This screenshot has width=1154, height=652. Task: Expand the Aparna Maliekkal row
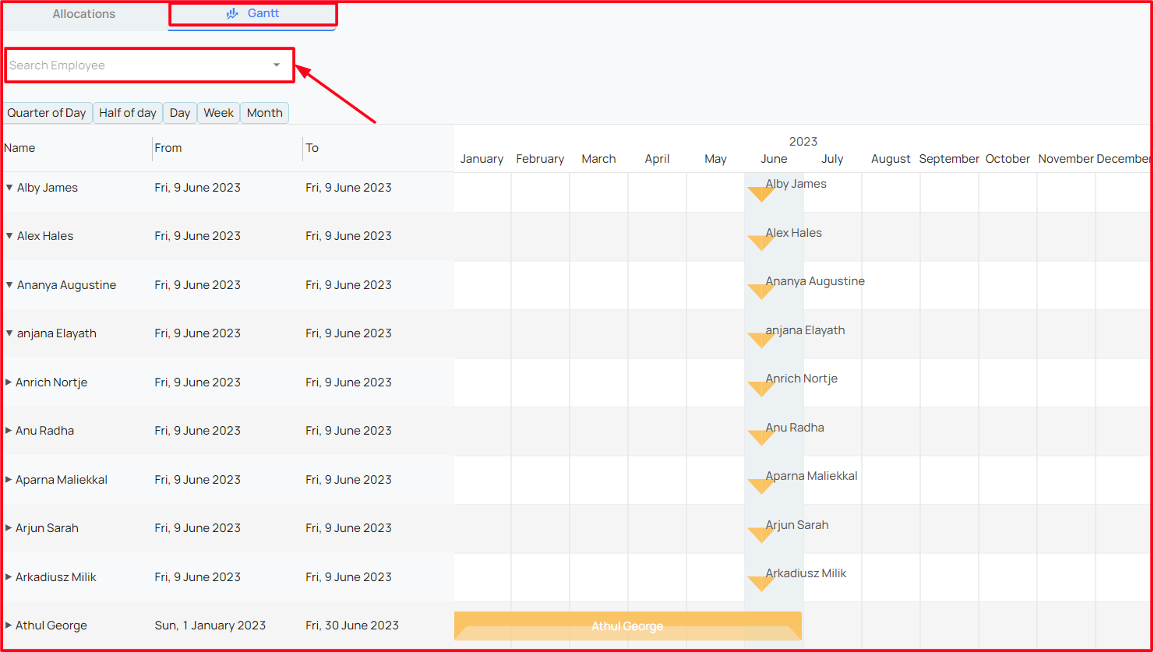[x=9, y=480]
